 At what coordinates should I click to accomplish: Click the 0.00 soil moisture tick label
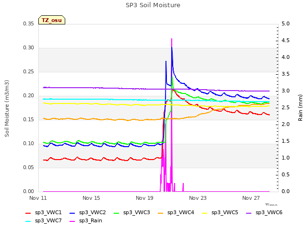tap(29, 191)
